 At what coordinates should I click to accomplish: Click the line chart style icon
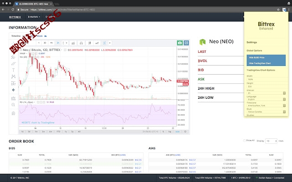97,43
